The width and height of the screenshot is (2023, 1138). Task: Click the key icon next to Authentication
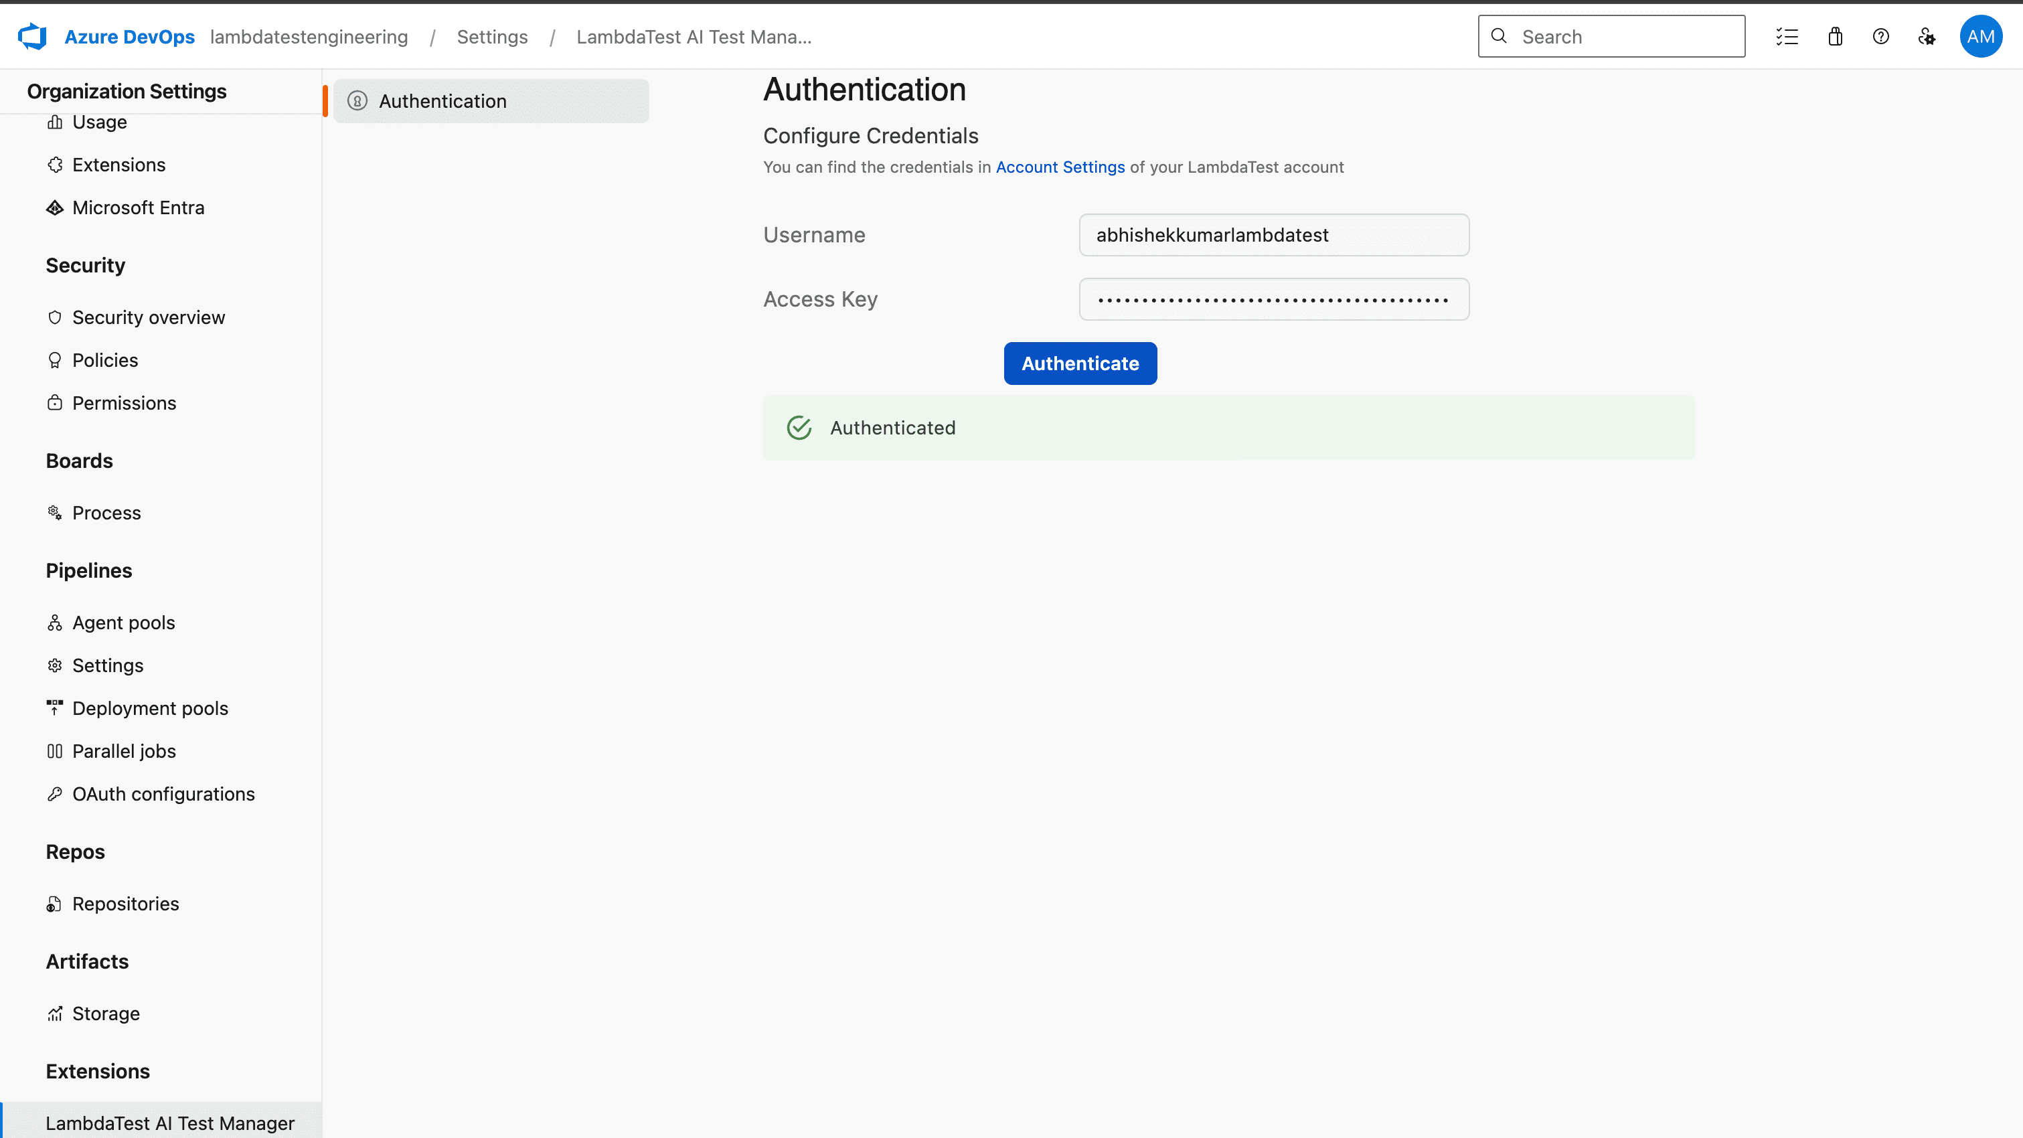pos(358,100)
